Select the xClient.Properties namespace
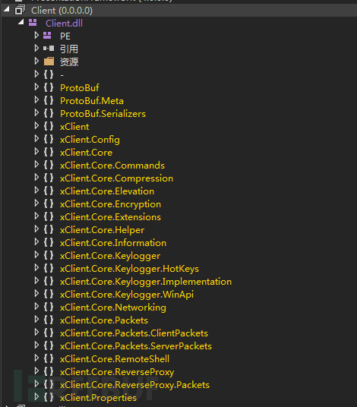357x407 pixels. point(98,398)
